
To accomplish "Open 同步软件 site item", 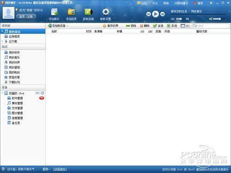I will point(23,53).
